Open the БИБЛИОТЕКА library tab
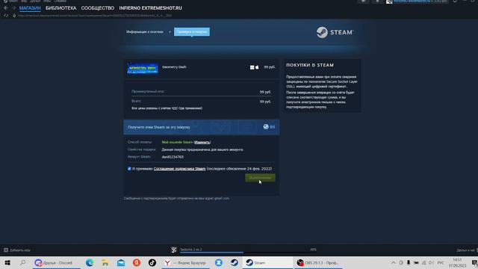Image resolution: width=478 pixels, height=269 pixels. [61, 8]
